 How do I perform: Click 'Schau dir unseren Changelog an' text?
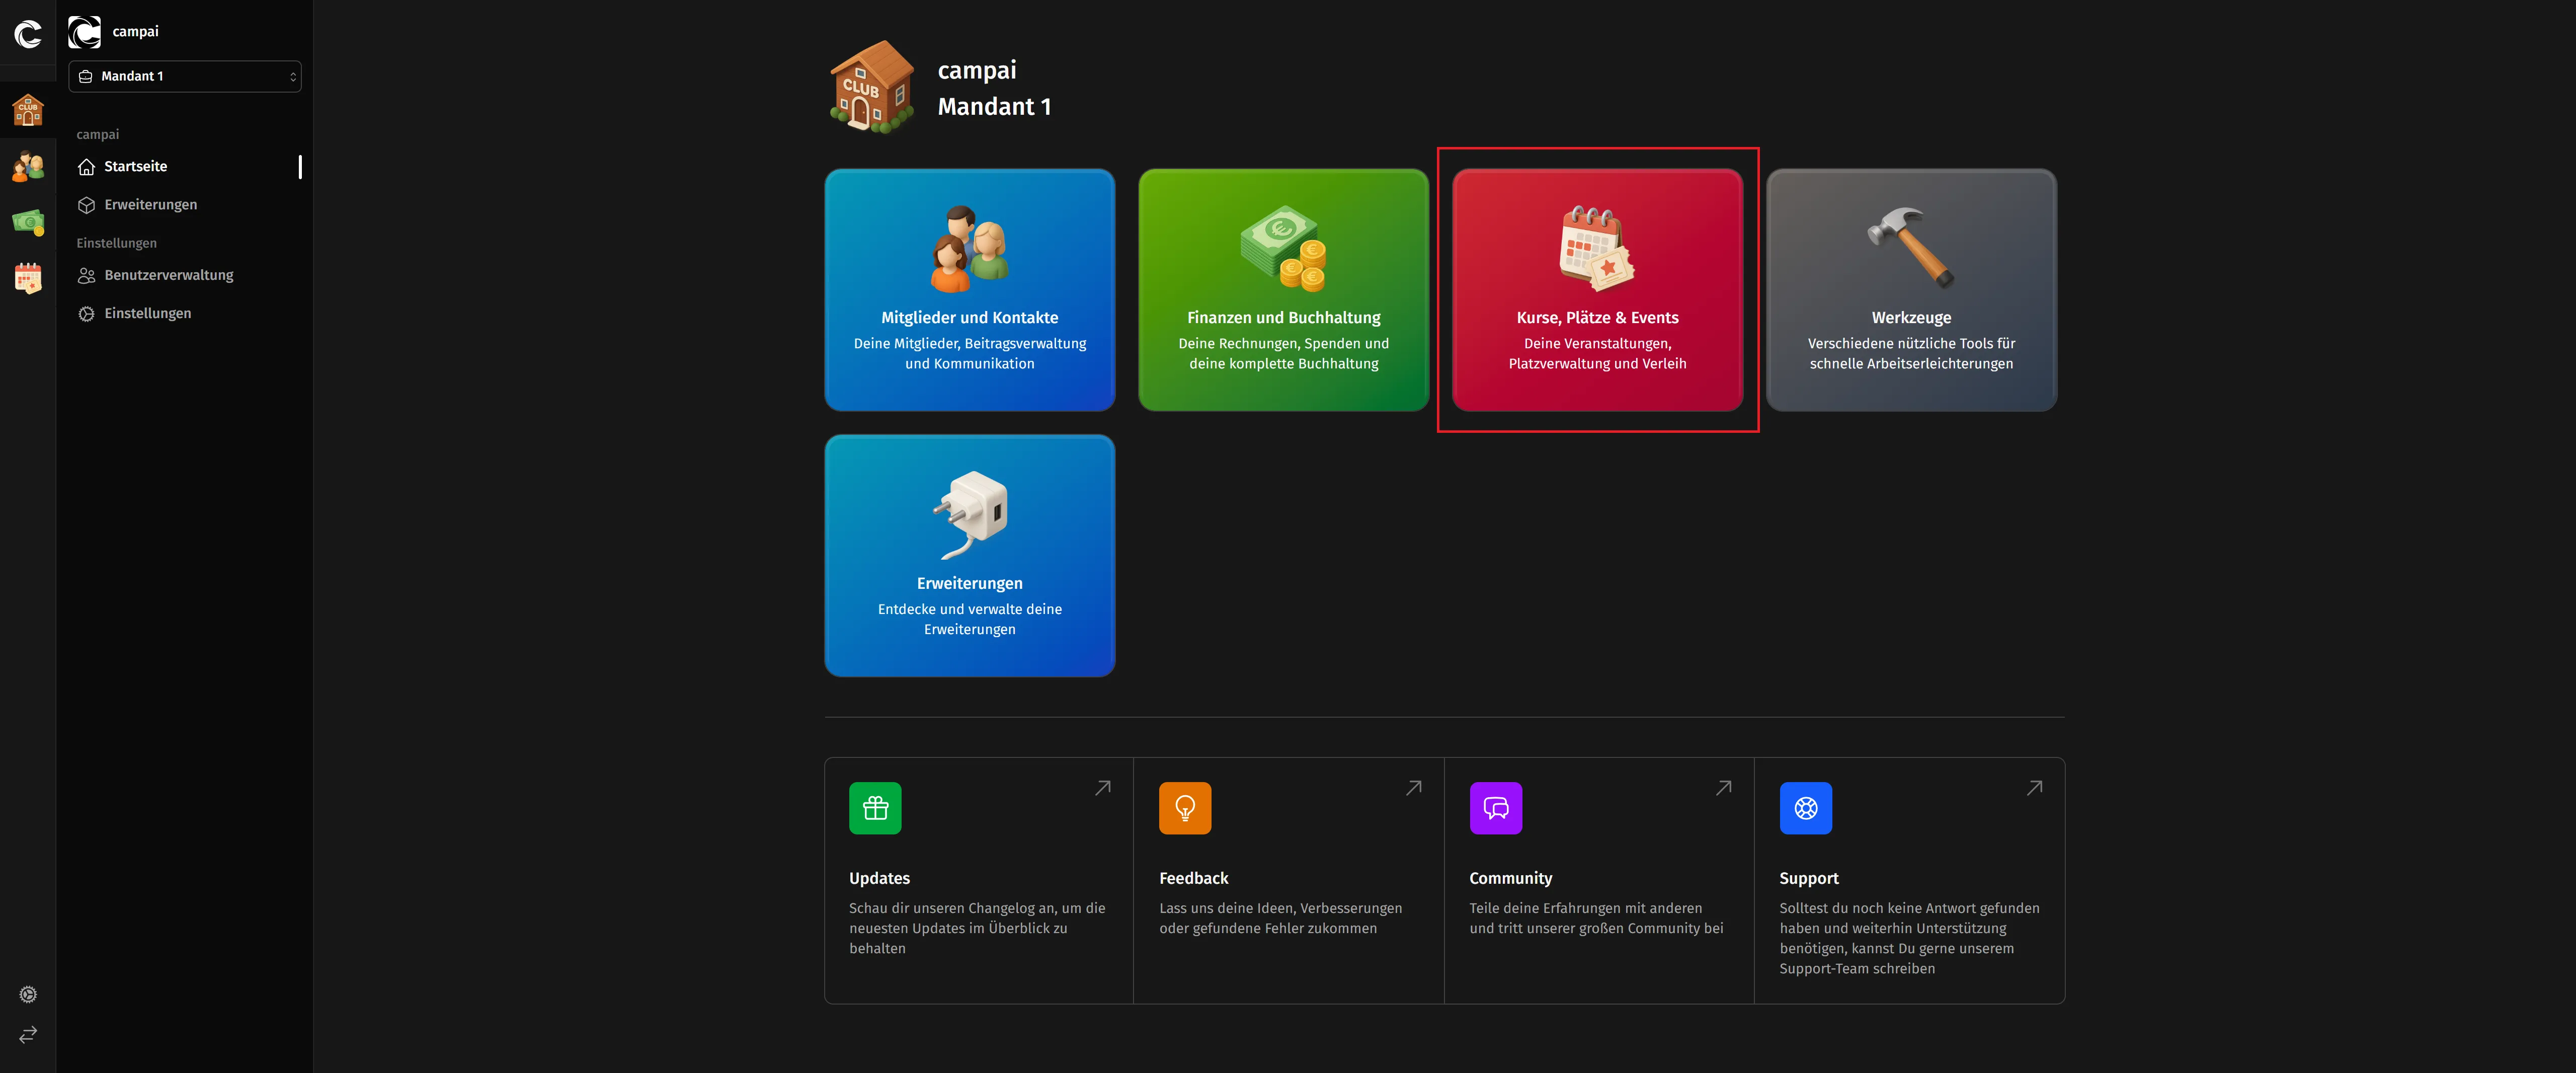pyautogui.click(x=952, y=908)
